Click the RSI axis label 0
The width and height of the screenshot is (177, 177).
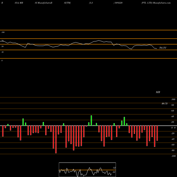[x=2, y=61]
